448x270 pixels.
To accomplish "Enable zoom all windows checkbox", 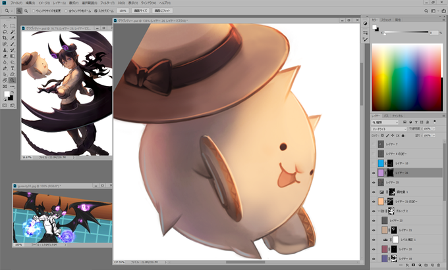I will 66,11.
